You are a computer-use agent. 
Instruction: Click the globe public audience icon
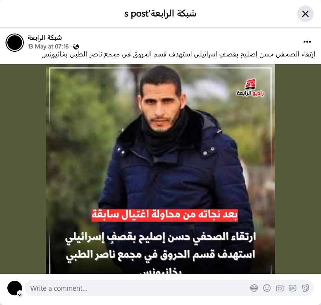76,47
